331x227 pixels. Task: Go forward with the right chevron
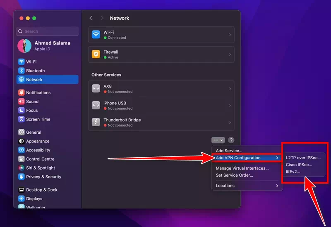pos(102,18)
